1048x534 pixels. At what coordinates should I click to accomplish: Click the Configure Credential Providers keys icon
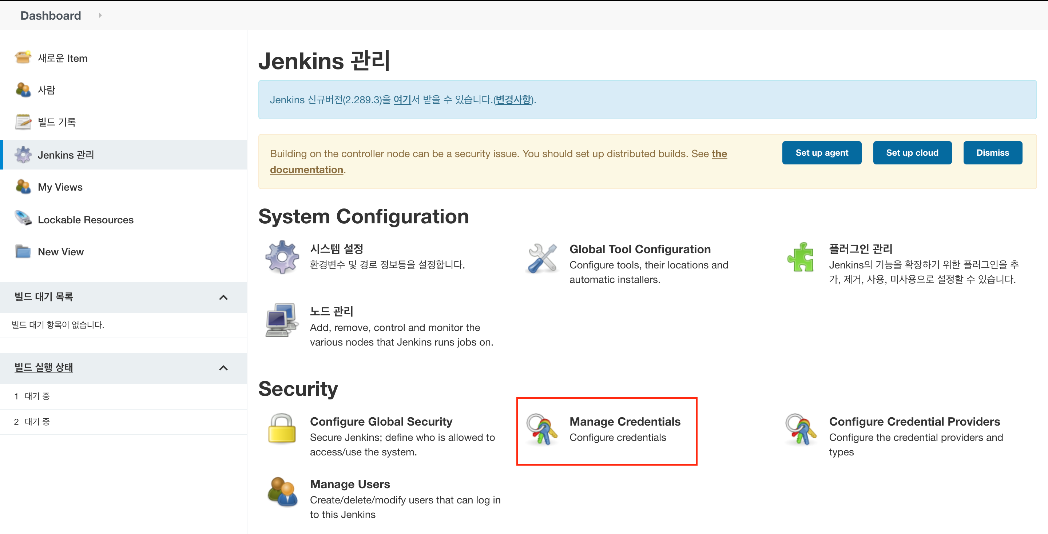pos(801,430)
